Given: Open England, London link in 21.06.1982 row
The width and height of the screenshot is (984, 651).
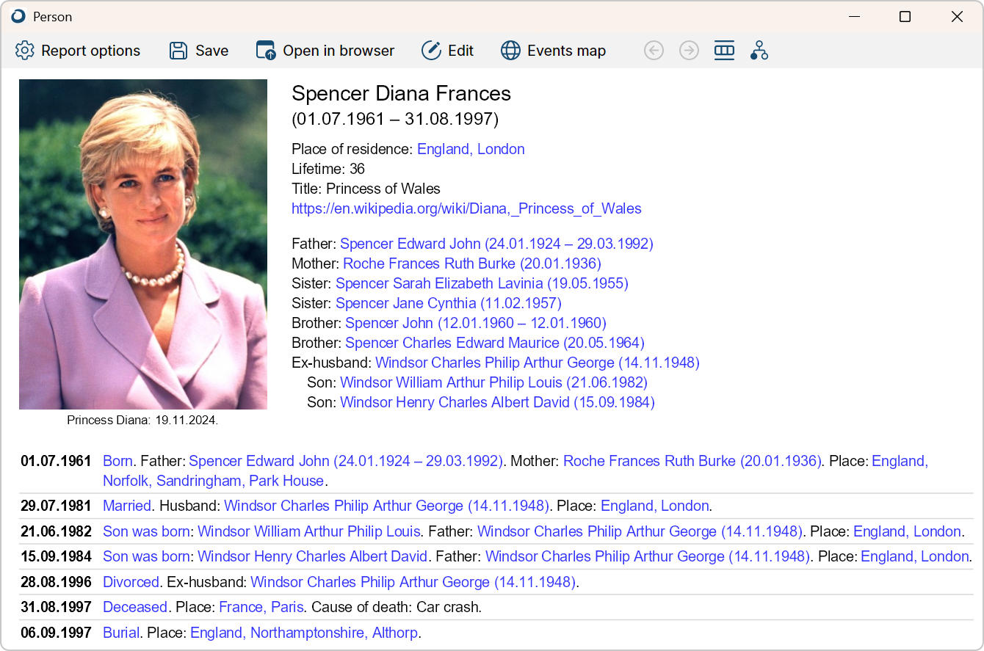Looking at the screenshot, I should tap(908, 531).
